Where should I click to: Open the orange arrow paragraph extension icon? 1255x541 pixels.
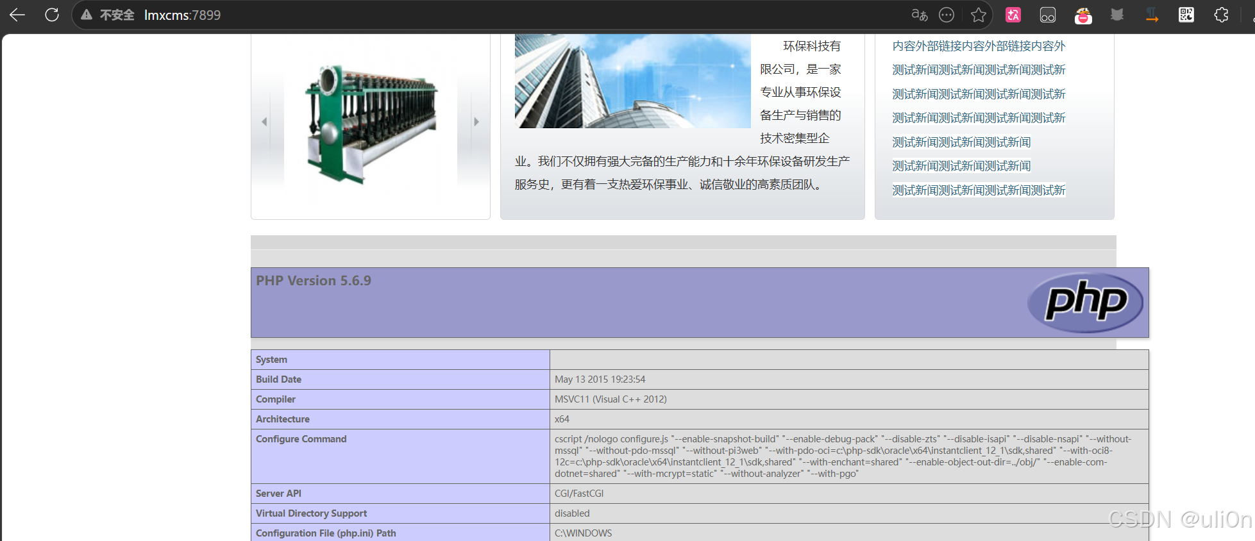click(1152, 15)
